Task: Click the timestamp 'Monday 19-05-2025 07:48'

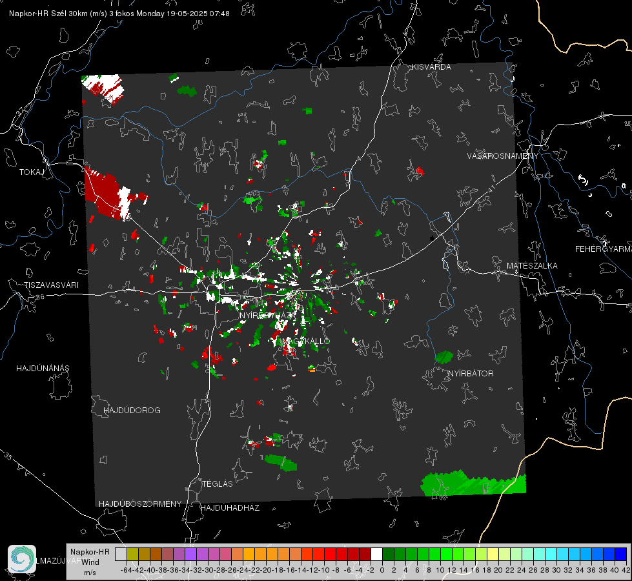Action: (183, 14)
